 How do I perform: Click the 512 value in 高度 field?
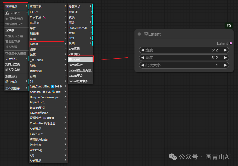click(215, 58)
